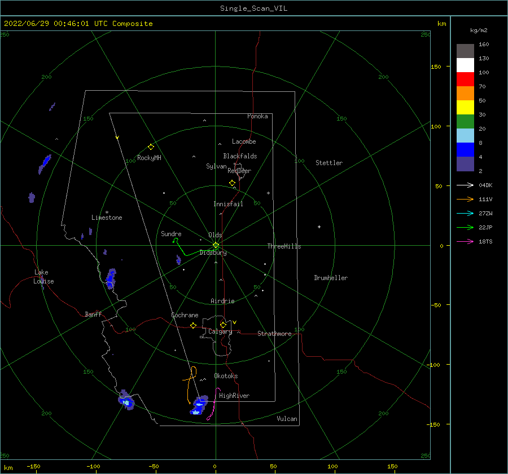Click the 2022/06/29 00:46:01 UTC Composite timestamp
Screen dimensions: 508x474
tap(78, 24)
